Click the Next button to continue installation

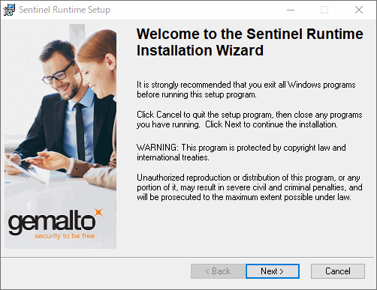(273, 271)
